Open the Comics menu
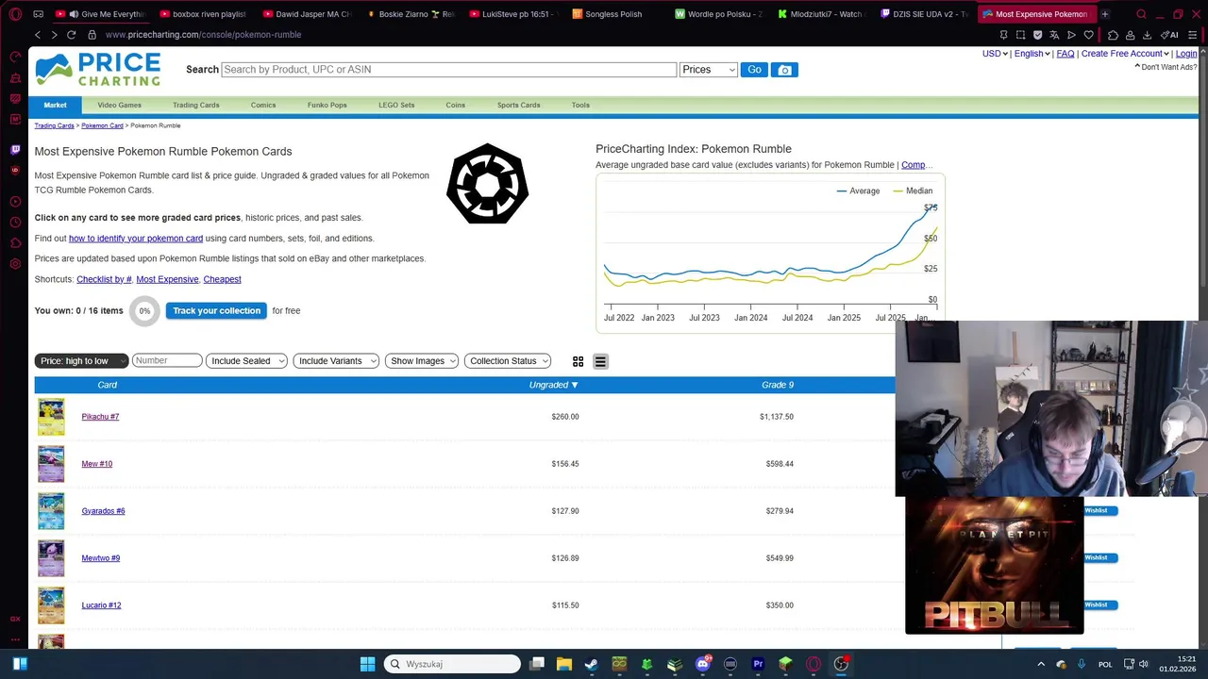Image resolution: width=1208 pixels, height=679 pixels. pos(263,106)
